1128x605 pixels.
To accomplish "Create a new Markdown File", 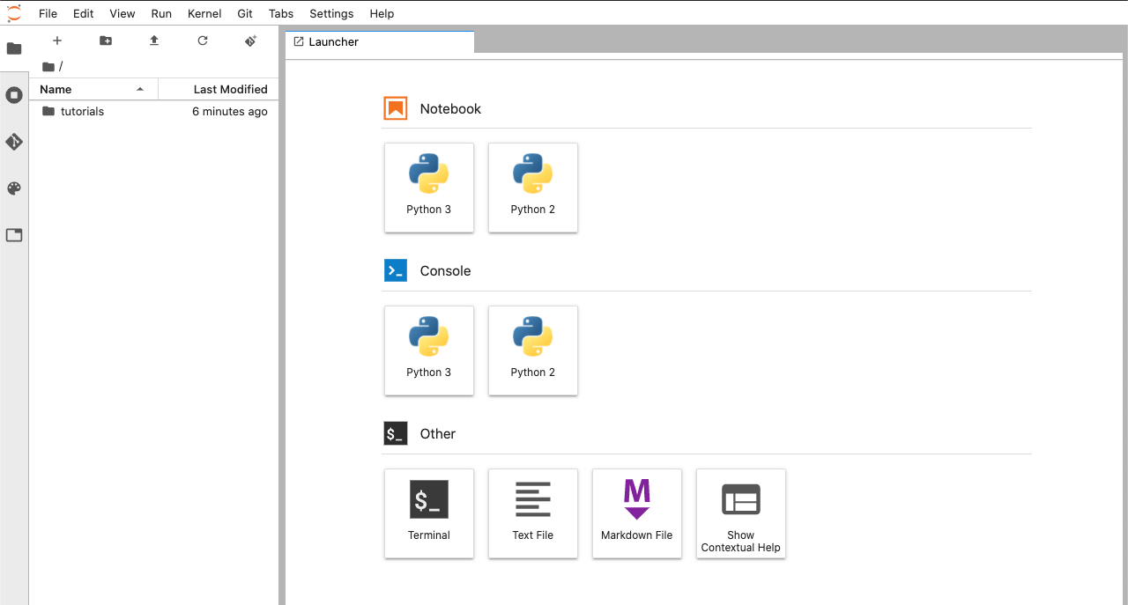I will pos(637,513).
